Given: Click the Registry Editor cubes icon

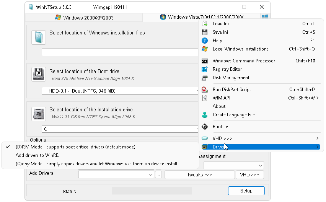Looking at the screenshot, I should click(x=205, y=69).
